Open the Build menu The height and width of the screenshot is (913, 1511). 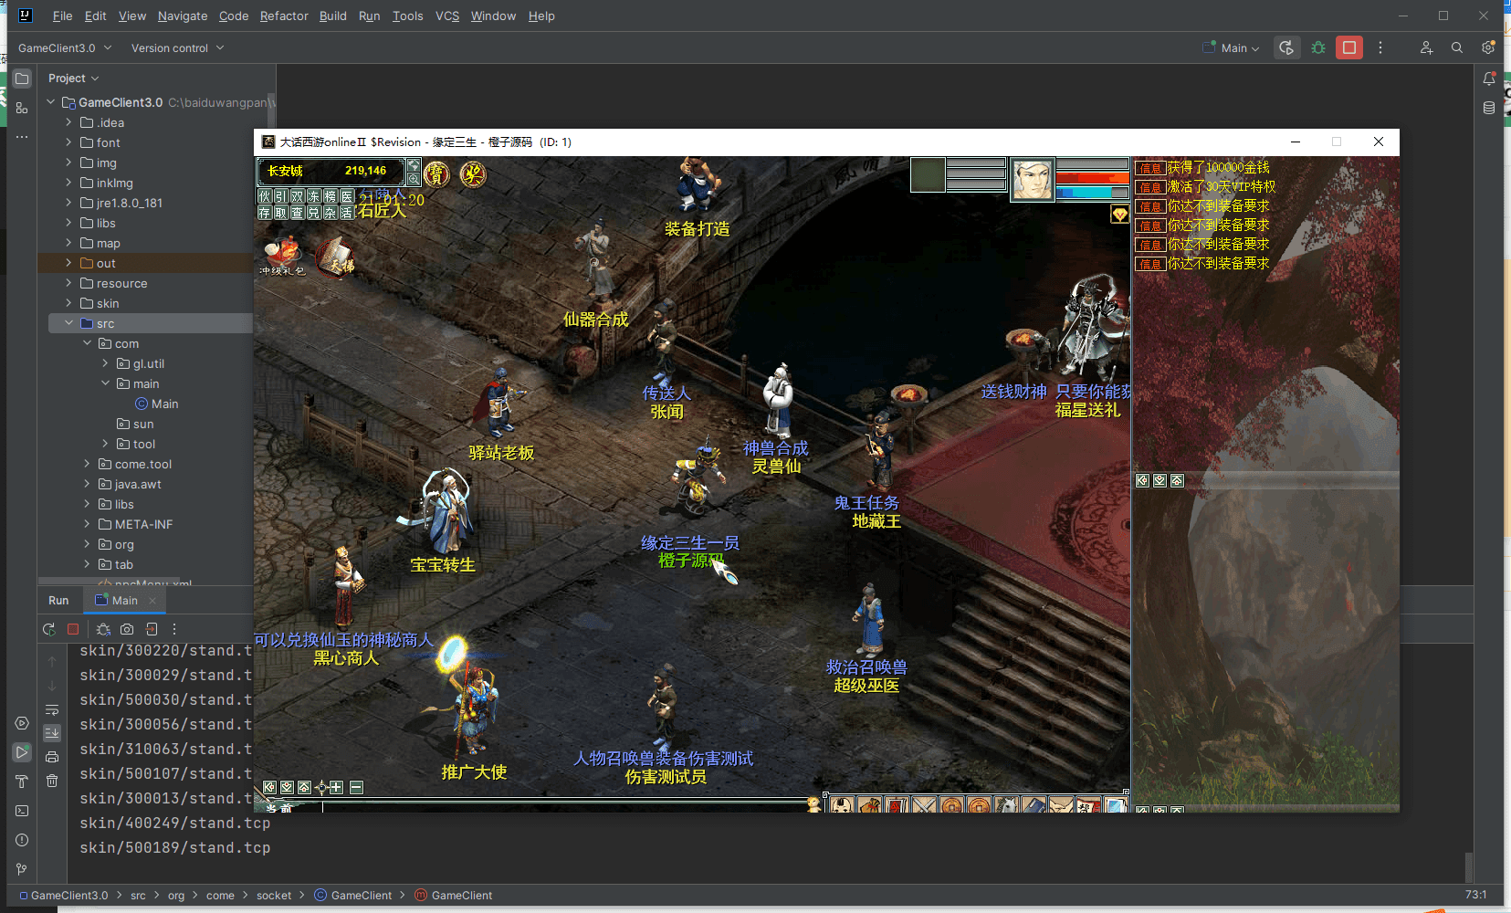click(x=333, y=16)
